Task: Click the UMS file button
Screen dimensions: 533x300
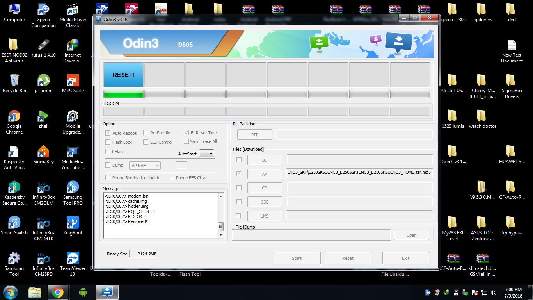Action: coord(265,216)
